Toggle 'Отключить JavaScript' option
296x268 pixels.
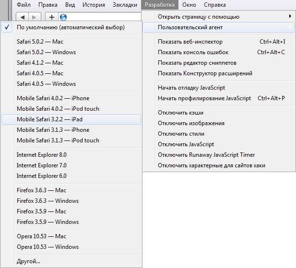[186, 144]
